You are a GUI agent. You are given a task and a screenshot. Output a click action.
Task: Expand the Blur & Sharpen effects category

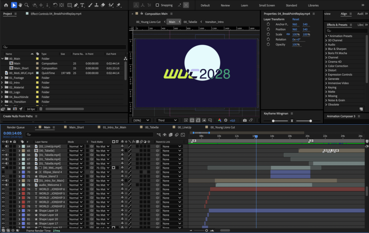(x=326, y=49)
